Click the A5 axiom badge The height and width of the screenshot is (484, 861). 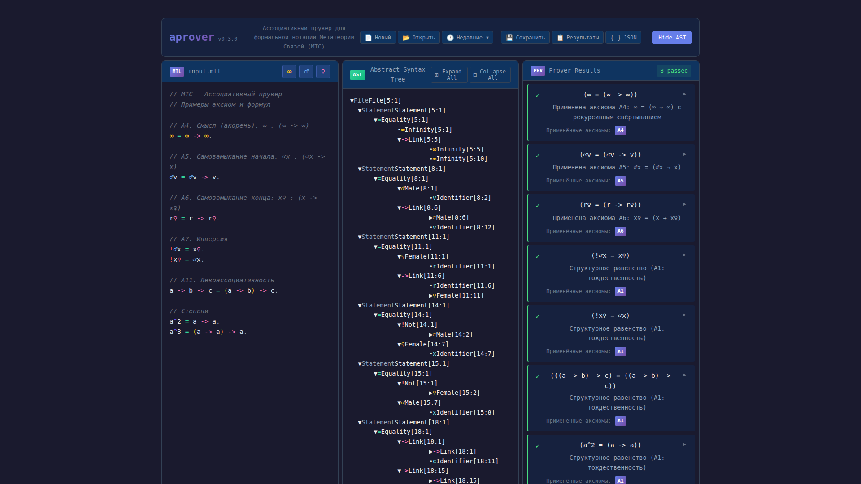[620, 181]
